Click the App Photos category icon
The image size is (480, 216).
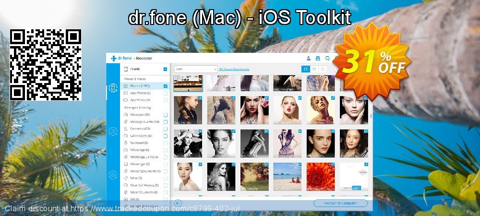(125, 93)
